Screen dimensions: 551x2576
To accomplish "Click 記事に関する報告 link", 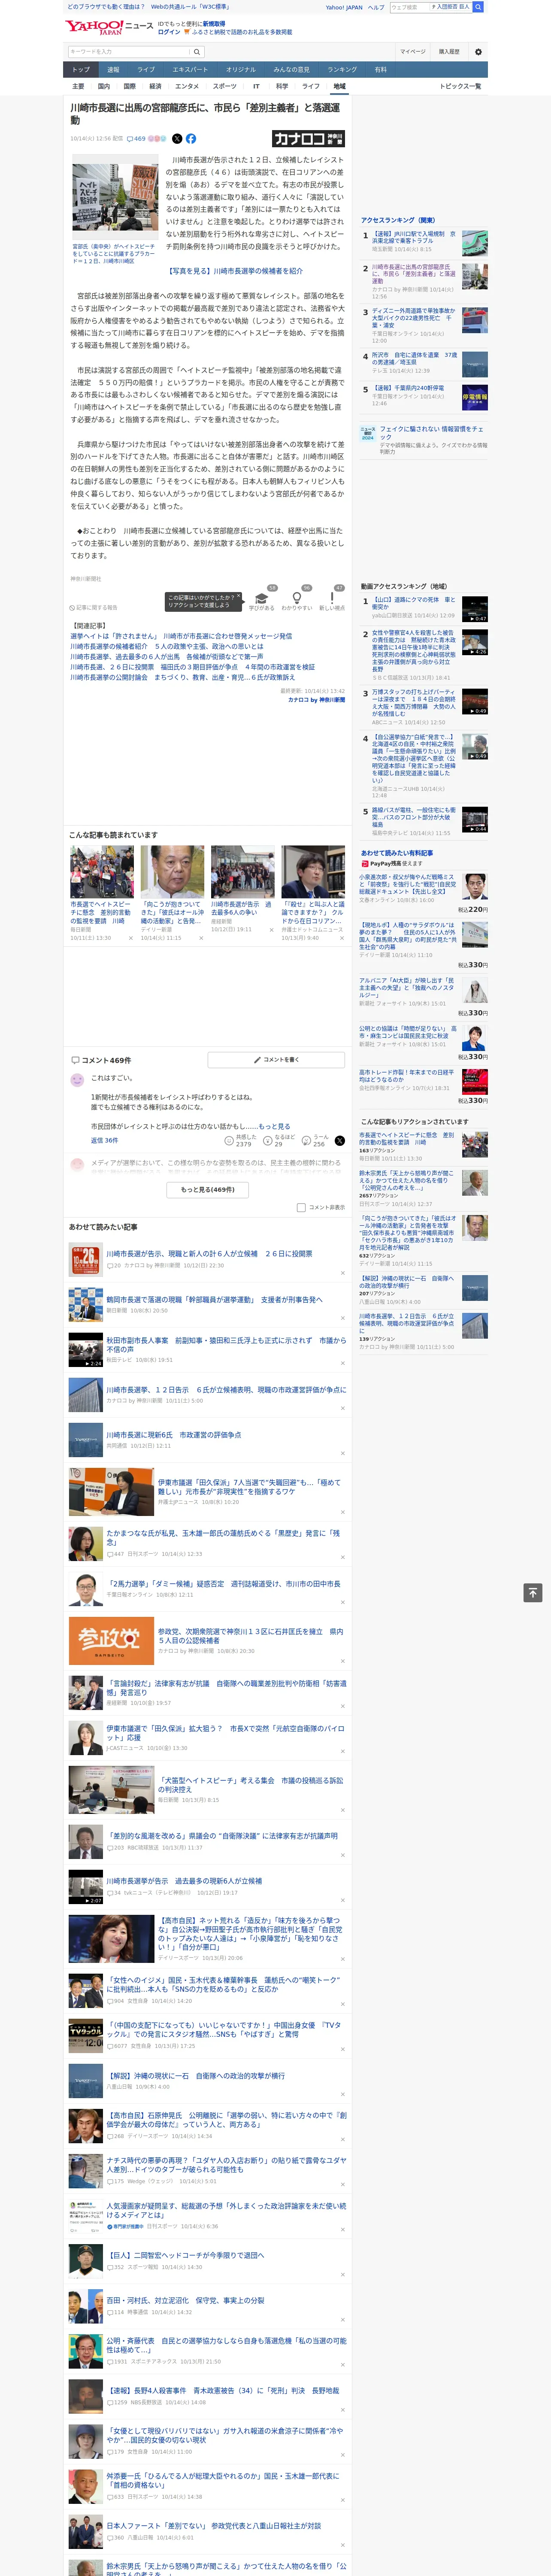I will click(x=94, y=607).
